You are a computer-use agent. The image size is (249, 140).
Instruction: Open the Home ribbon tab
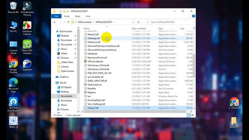67,16
